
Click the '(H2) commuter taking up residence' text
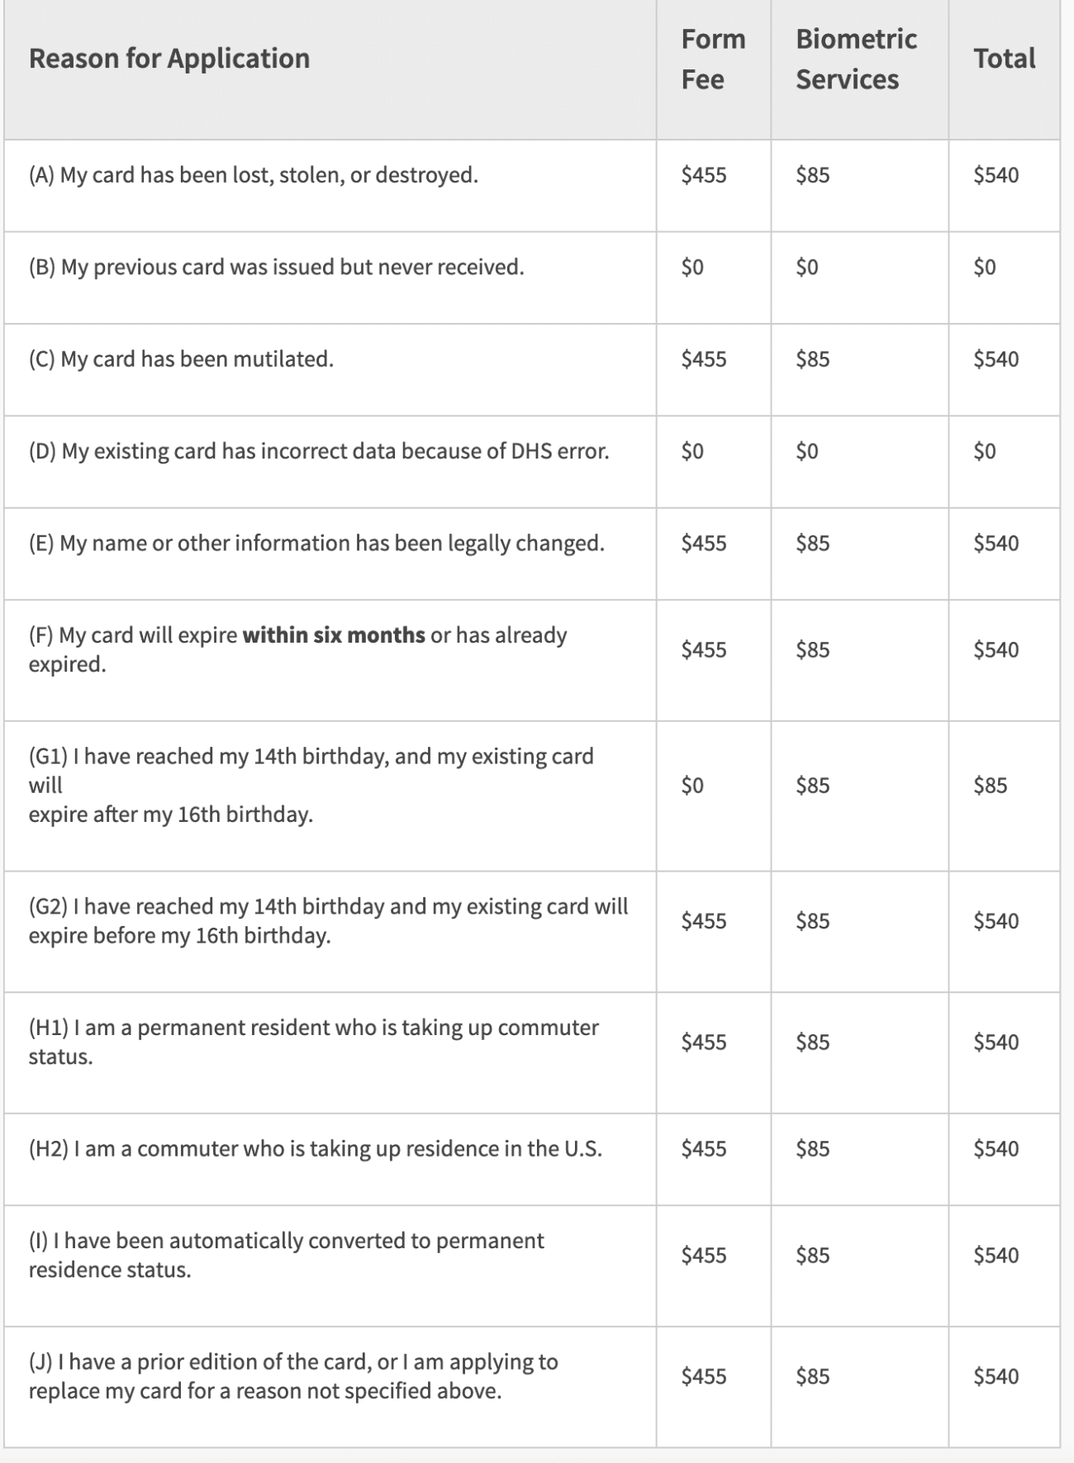pyautogui.click(x=315, y=1149)
